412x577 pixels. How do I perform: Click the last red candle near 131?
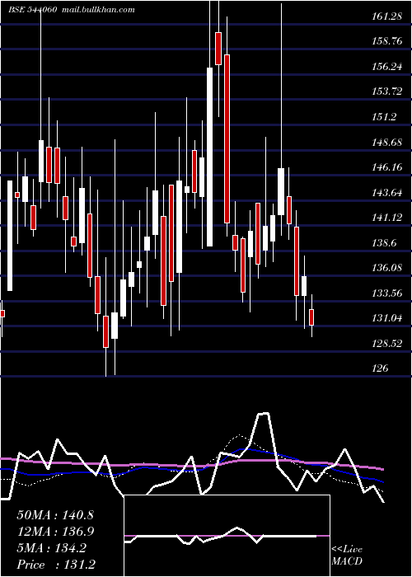(311, 317)
